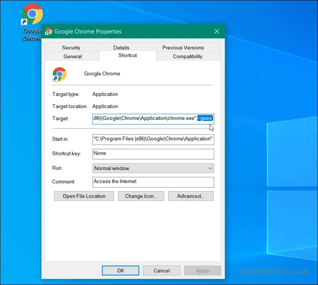Click the large Chrome shortcut icon inside Properties
The width and height of the screenshot is (318, 285).
[x=59, y=74]
